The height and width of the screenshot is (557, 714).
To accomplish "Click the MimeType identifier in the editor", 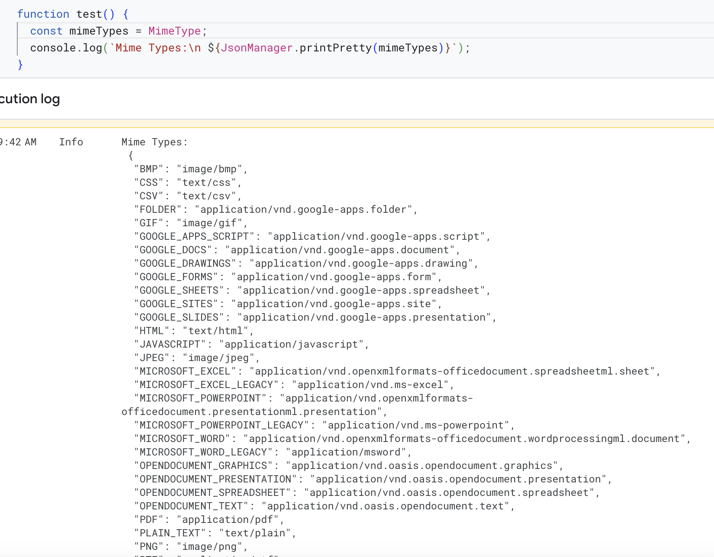I will click(174, 31).
